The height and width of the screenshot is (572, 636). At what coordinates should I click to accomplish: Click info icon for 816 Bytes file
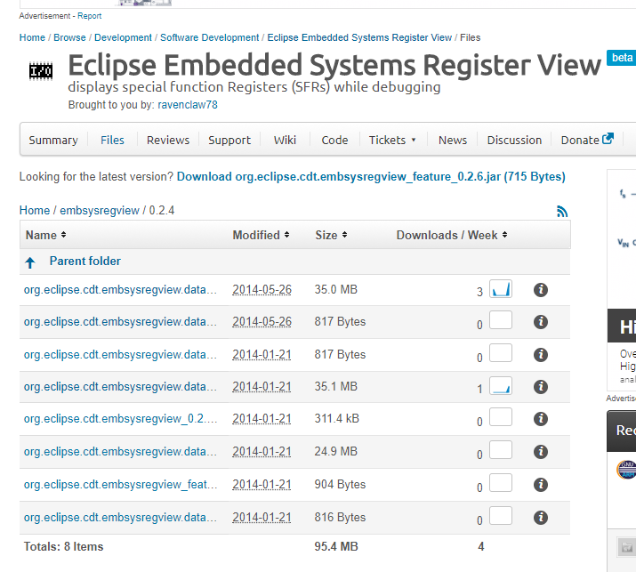pyautogui.click(x=540, y=517)
